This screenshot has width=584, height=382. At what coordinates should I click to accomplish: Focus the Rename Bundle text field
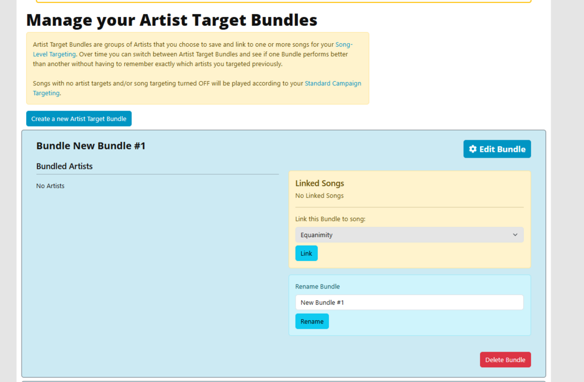(x=409, y=302)
